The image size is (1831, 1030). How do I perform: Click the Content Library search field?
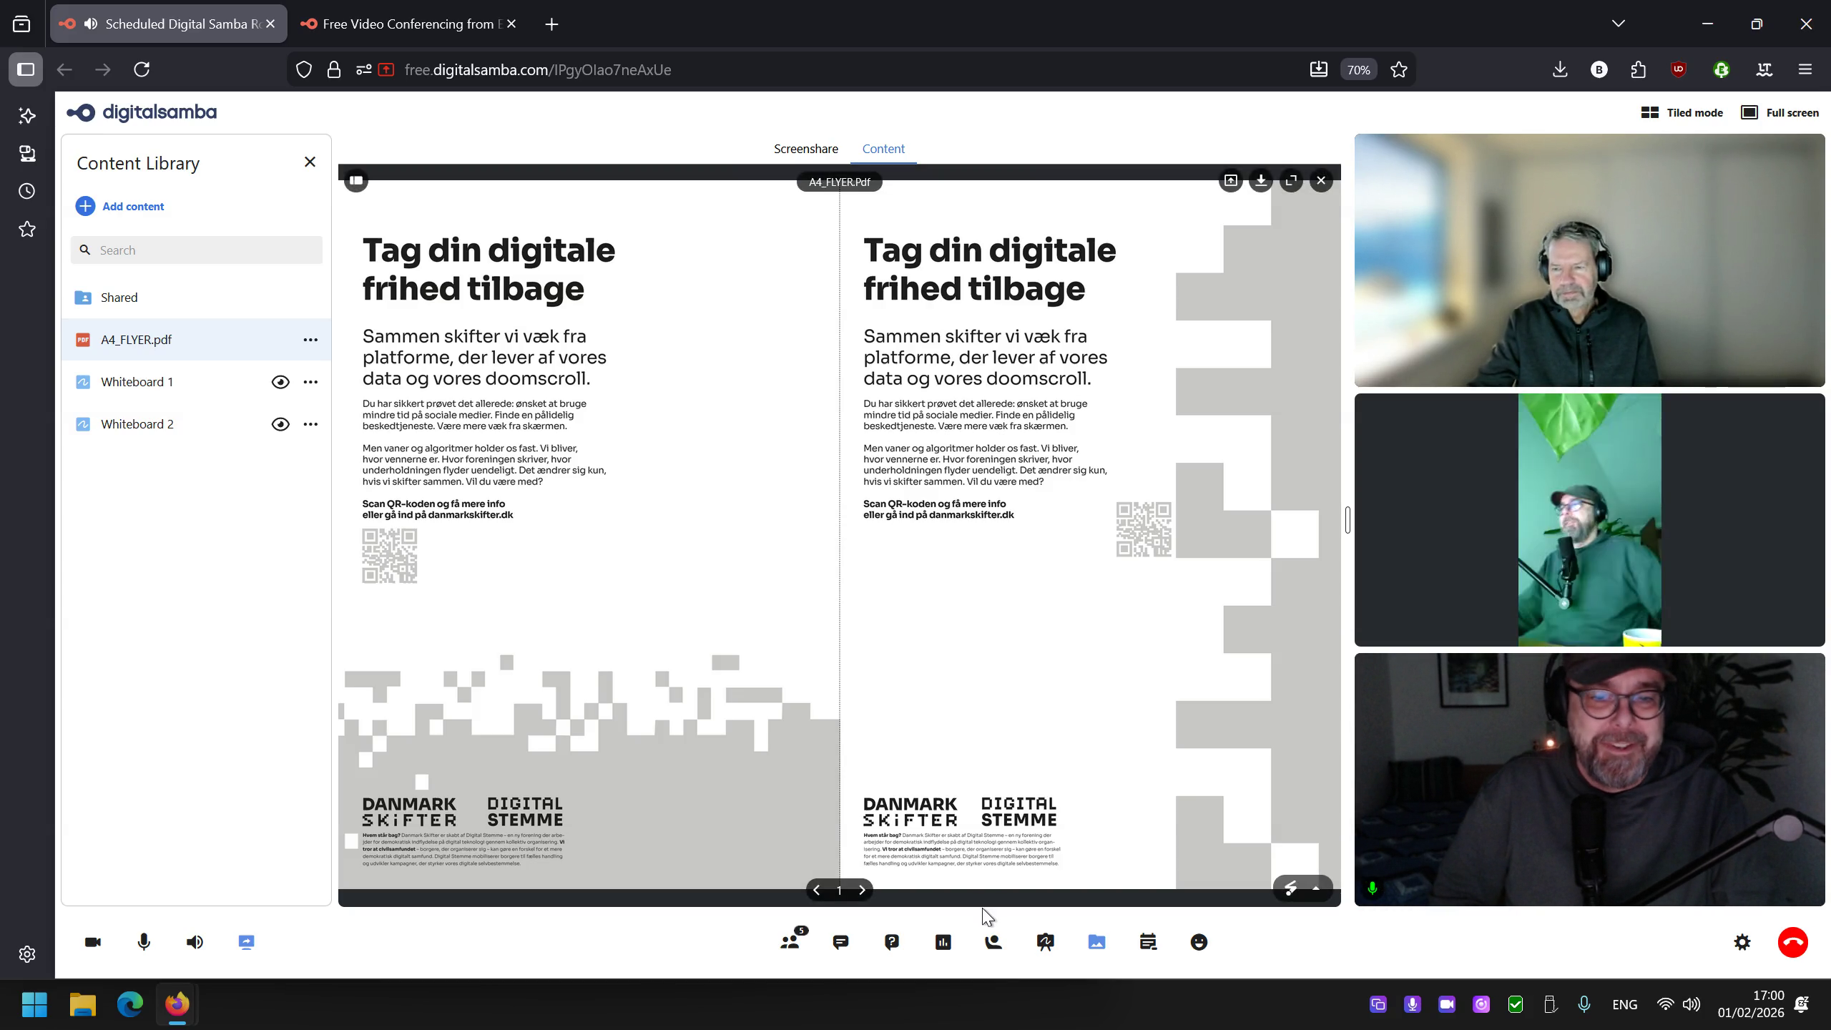[x=207, y=250]
